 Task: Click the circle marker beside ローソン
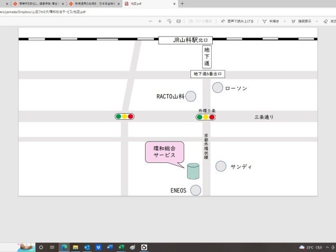217,88
